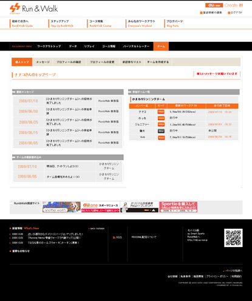
Task: Click the au one logo in header
Action: pos(214,5)
